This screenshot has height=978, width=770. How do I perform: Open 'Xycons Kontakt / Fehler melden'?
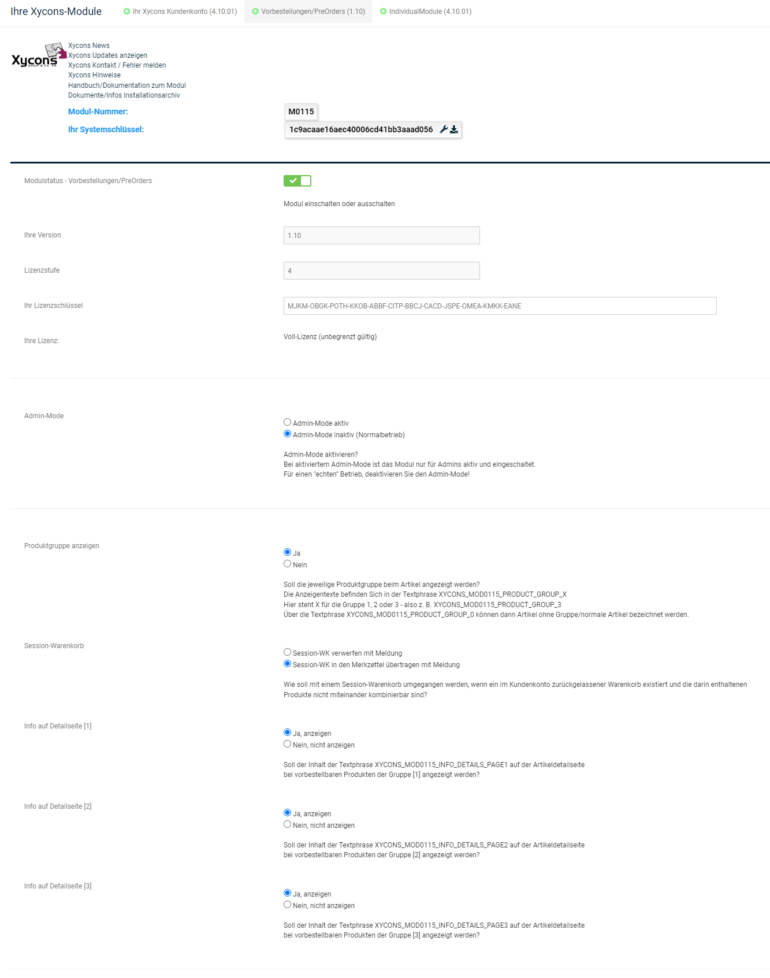click(117, 65)
